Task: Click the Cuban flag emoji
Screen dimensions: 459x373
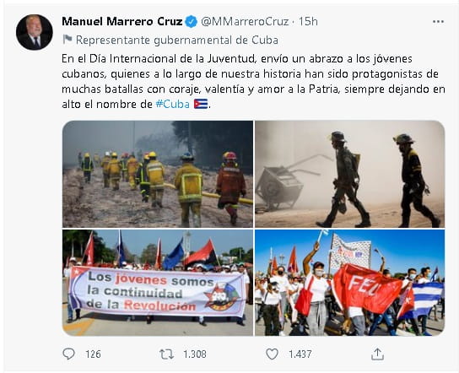Action: pyautogui.click(x=201, y=104)
